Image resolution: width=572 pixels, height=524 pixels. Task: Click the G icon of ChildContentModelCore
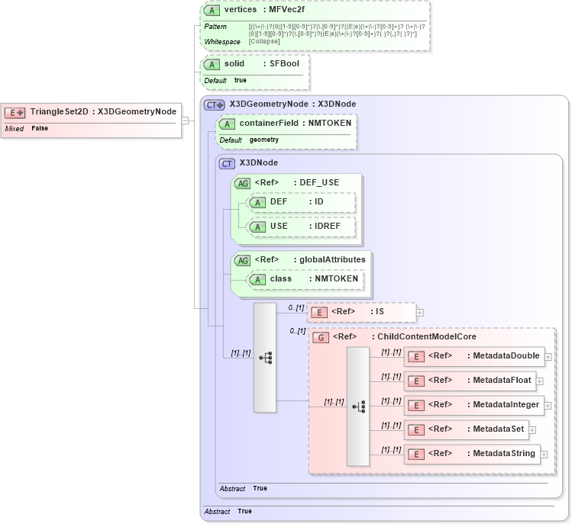tap(321, 337)
